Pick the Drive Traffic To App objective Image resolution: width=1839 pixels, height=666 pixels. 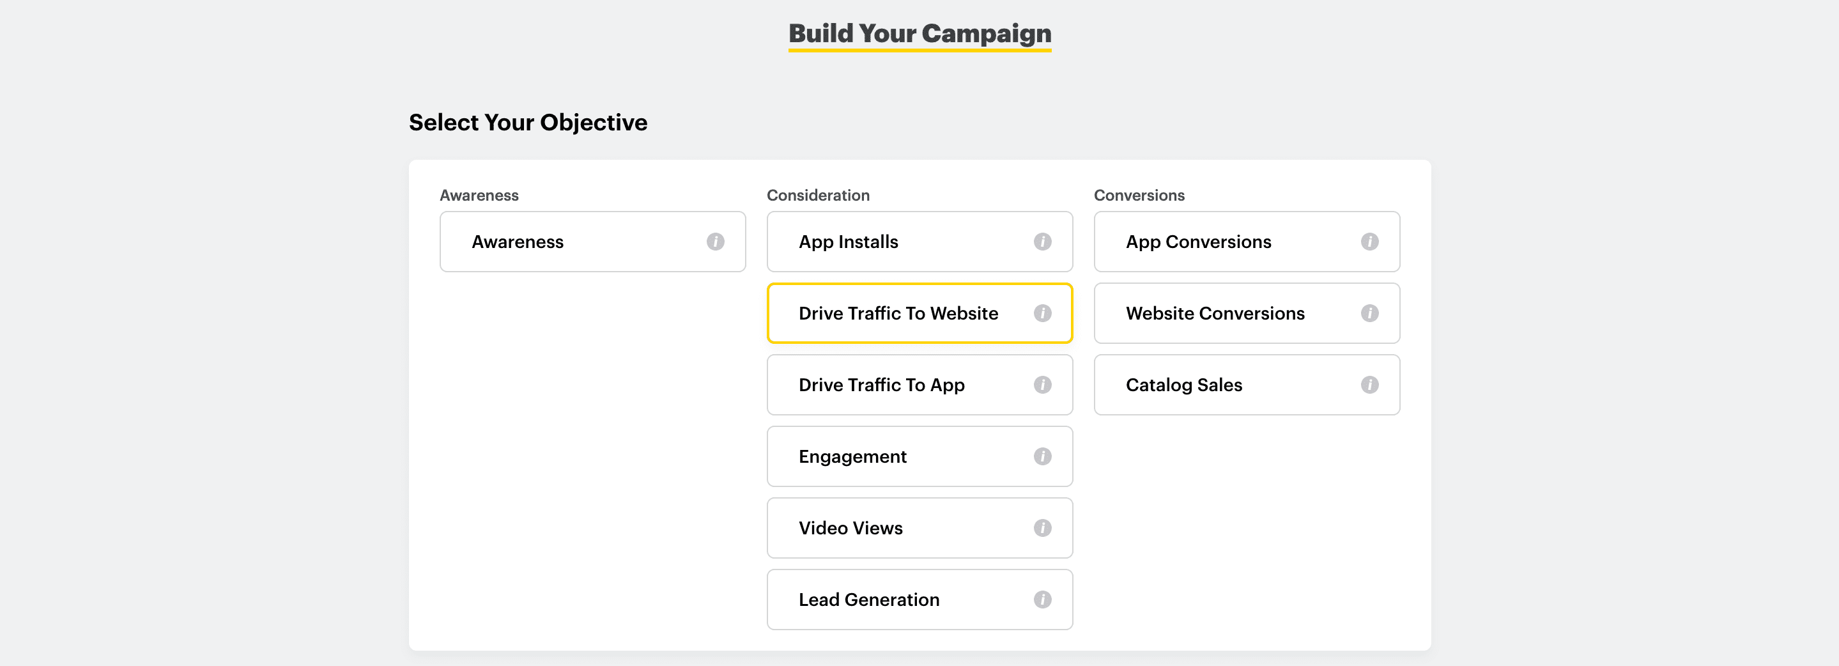pyautogui.click(x=881, y=385)
